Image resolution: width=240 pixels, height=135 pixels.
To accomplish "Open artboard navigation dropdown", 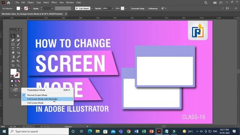I will point(42,127).
